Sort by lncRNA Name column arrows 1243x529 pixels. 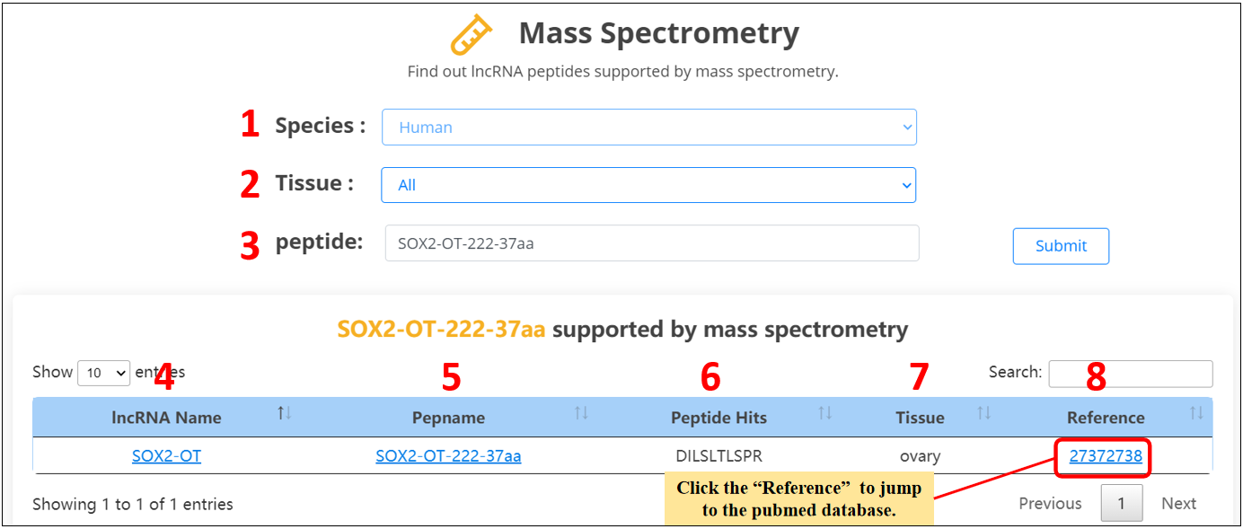click(x=285, y=413)
